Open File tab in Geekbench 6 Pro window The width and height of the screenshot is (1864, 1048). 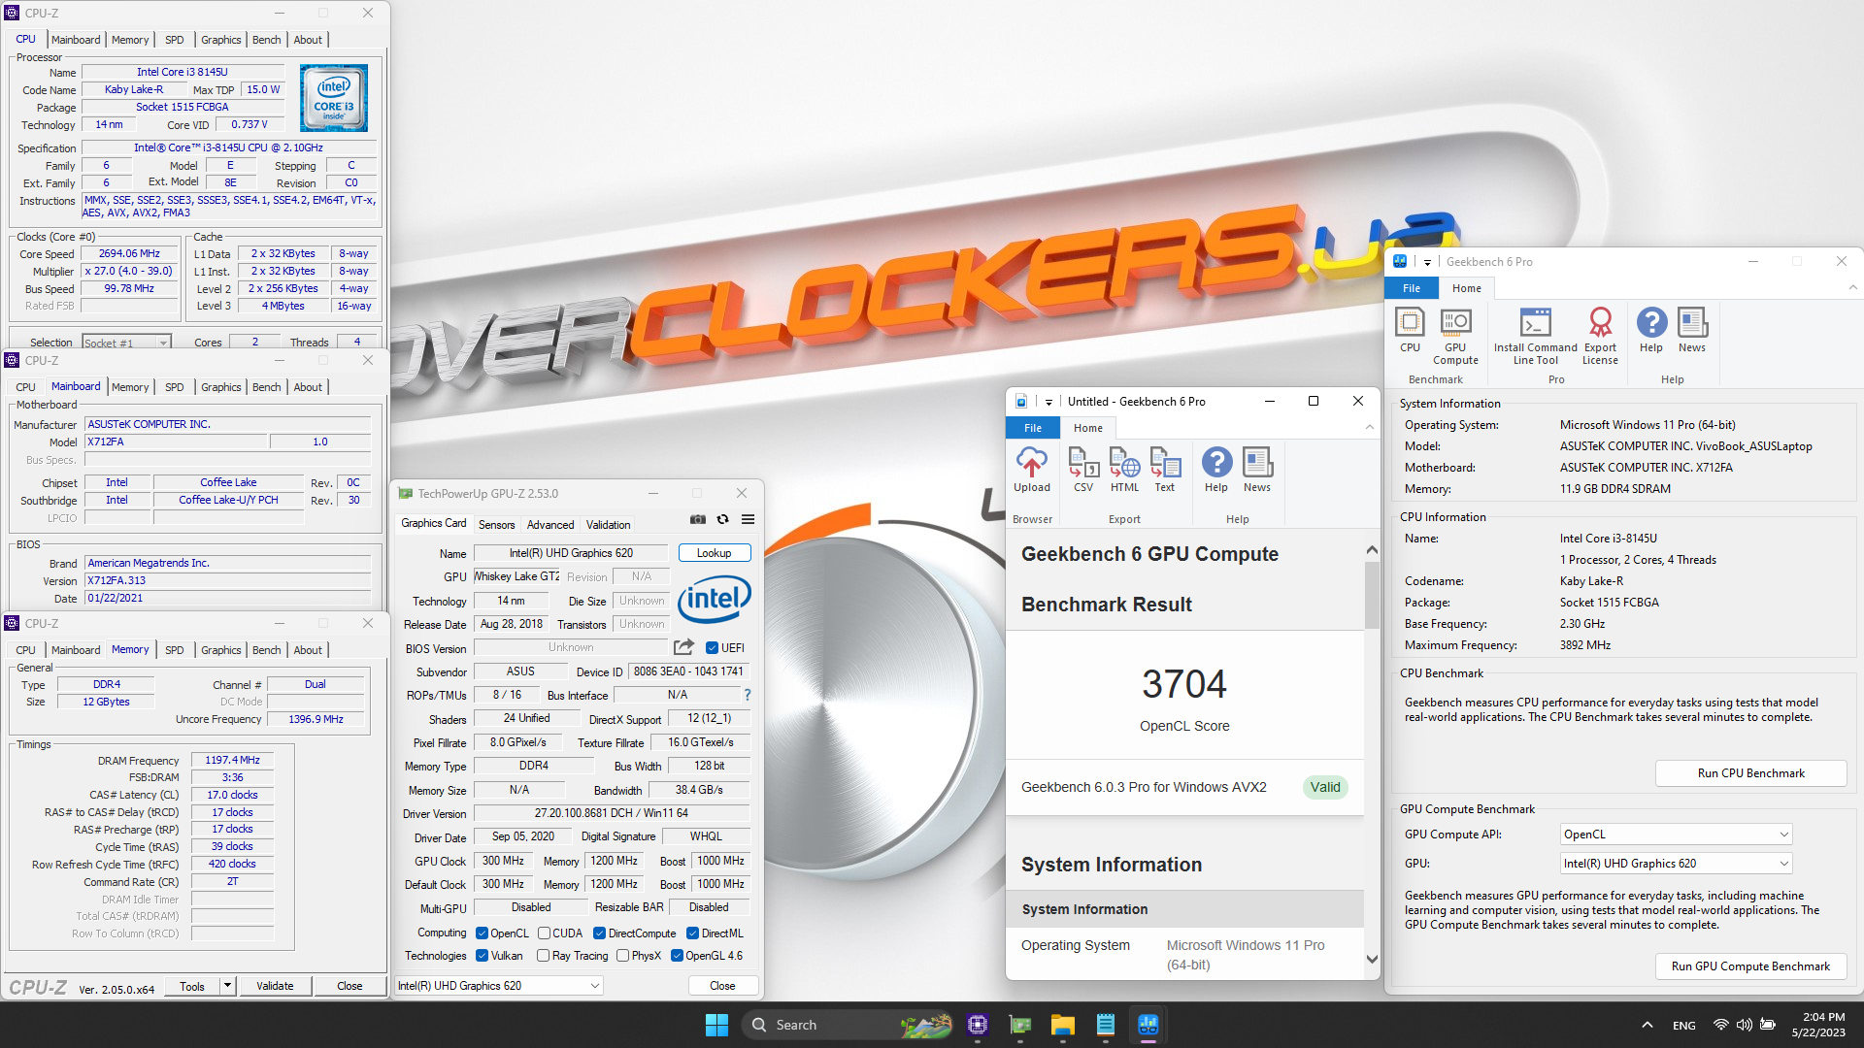pyautogui.click(x=1412, y=288)
